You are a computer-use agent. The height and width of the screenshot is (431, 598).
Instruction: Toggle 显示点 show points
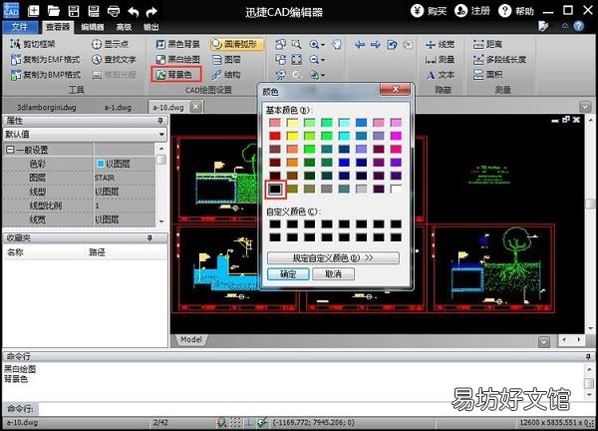110,44
